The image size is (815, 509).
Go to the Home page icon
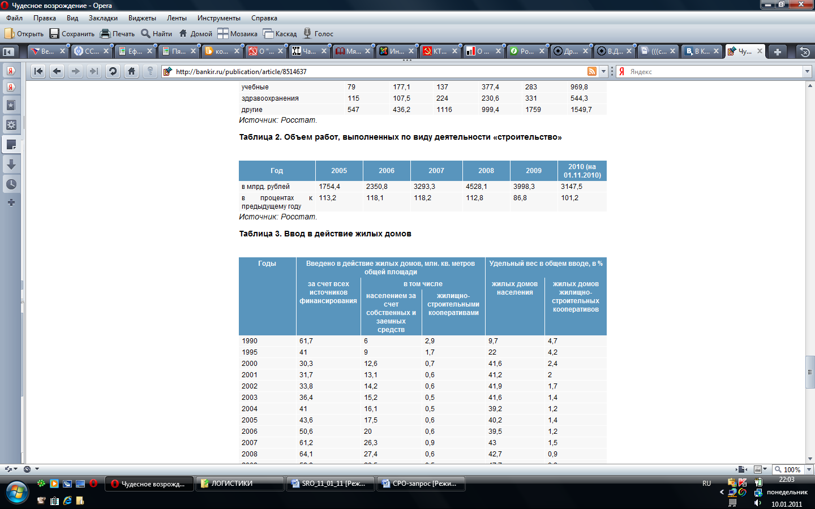pos(131,71)
